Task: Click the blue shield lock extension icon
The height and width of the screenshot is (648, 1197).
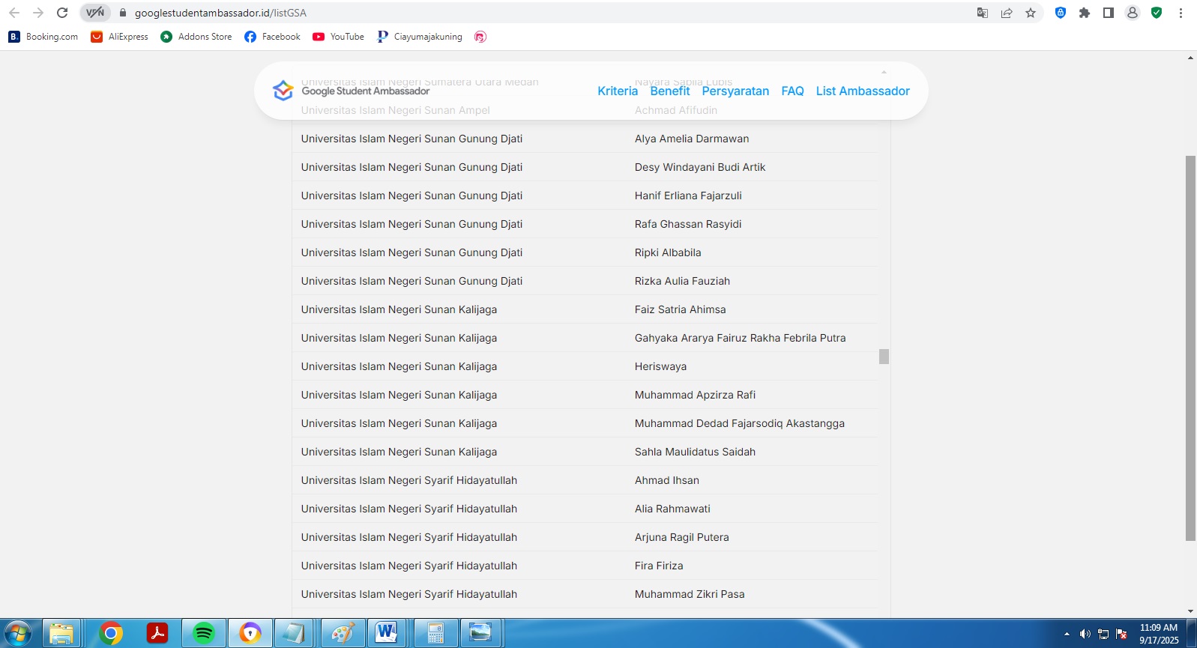Action: (x=1060, y=13)
